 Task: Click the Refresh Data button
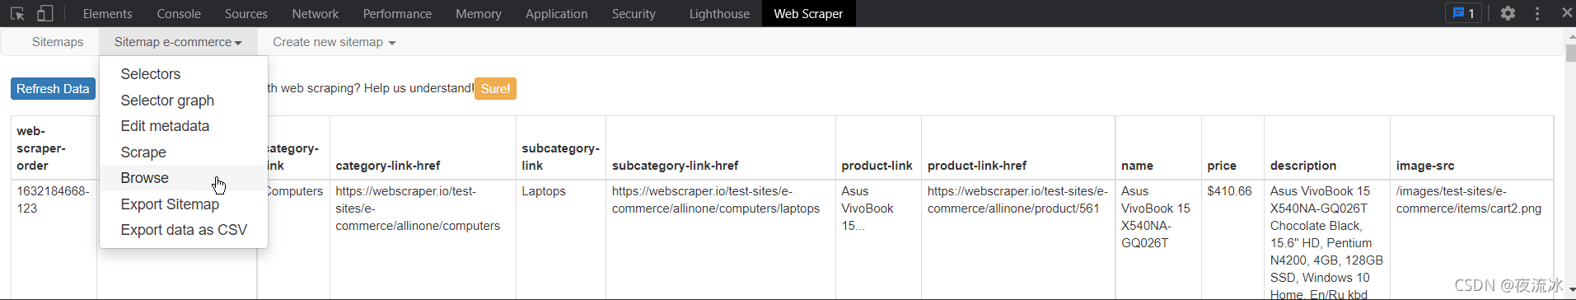53,89
